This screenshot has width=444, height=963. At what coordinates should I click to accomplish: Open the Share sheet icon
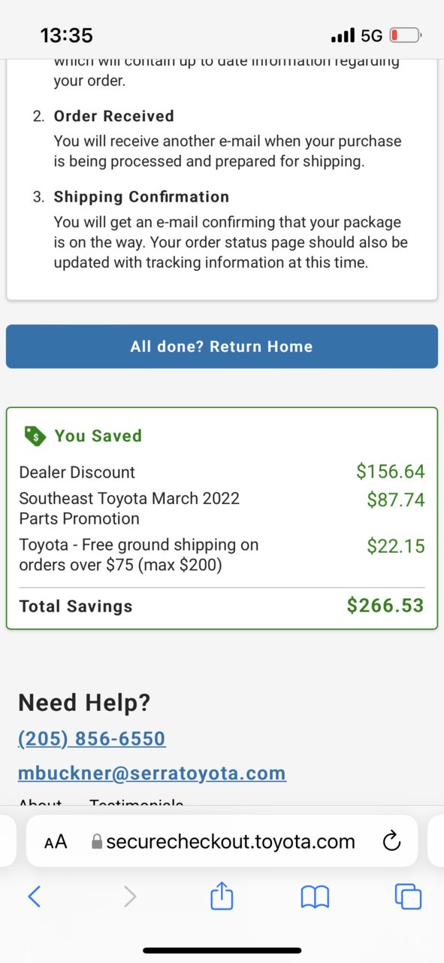pyautogui.click(x=222, y=895)
